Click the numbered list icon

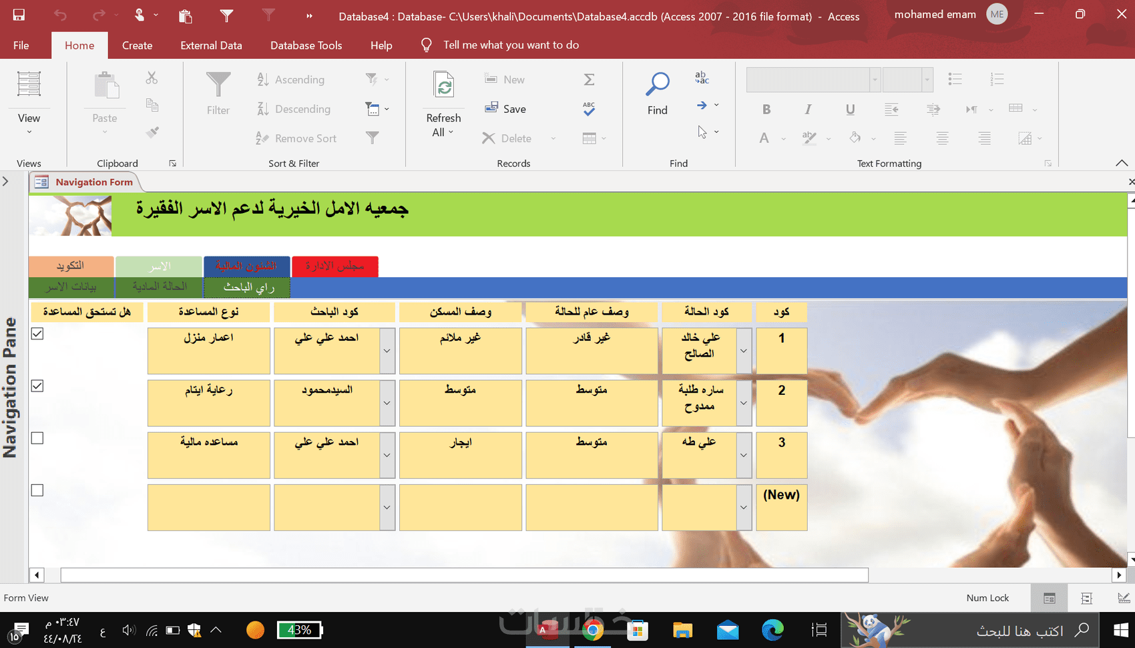(997, 79)
